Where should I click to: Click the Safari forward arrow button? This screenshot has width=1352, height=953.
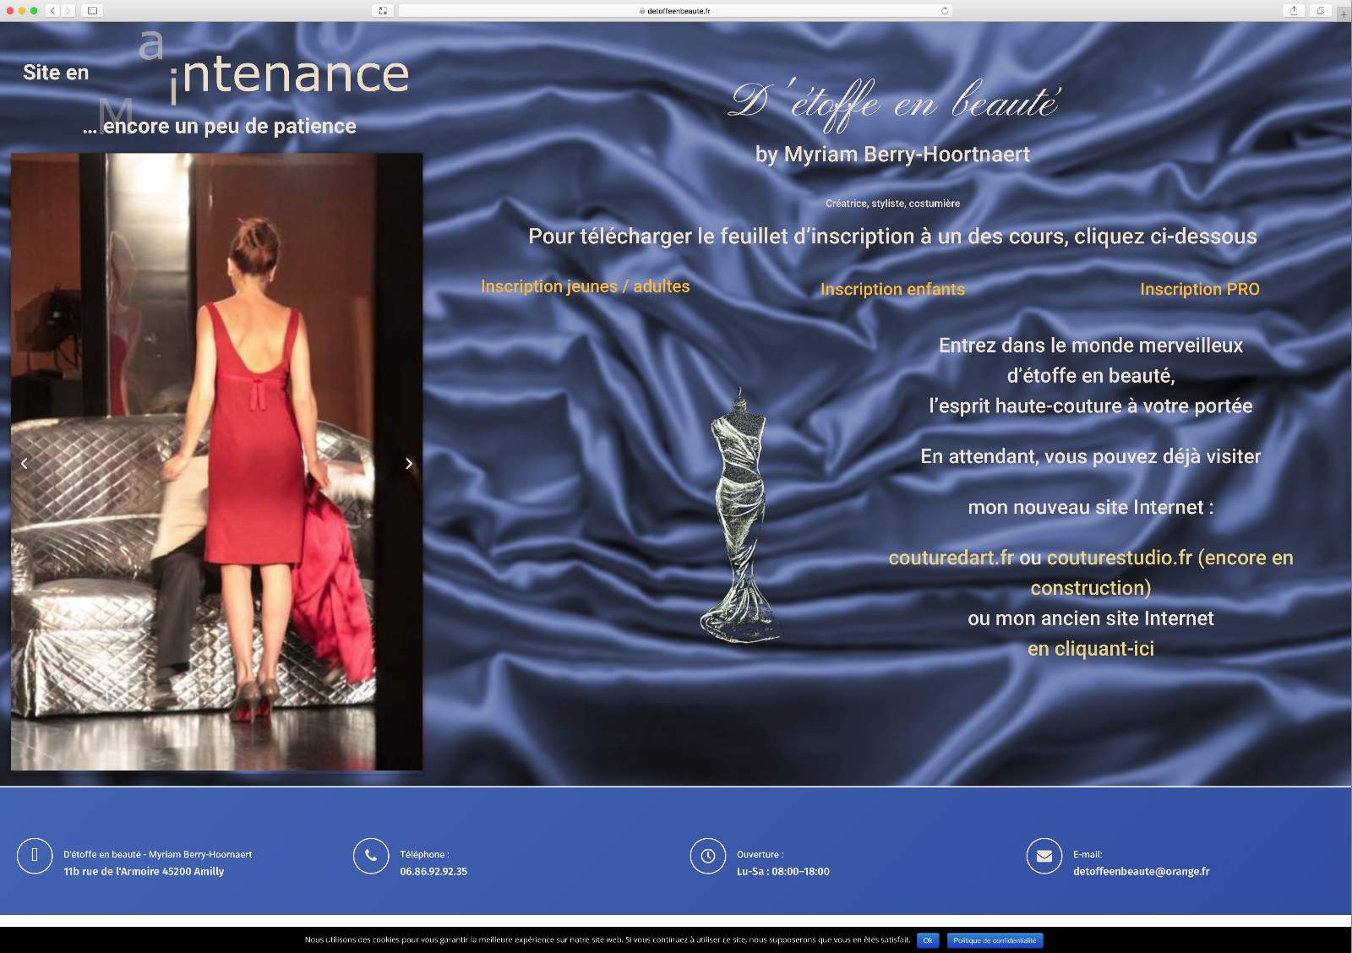coord(68,11)
